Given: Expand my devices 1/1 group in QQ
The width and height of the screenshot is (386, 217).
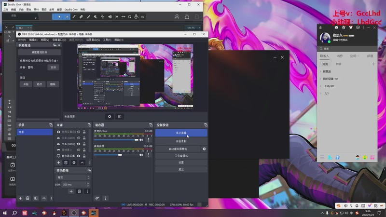Looking at the screenshot, I should [x=320, y=79].
